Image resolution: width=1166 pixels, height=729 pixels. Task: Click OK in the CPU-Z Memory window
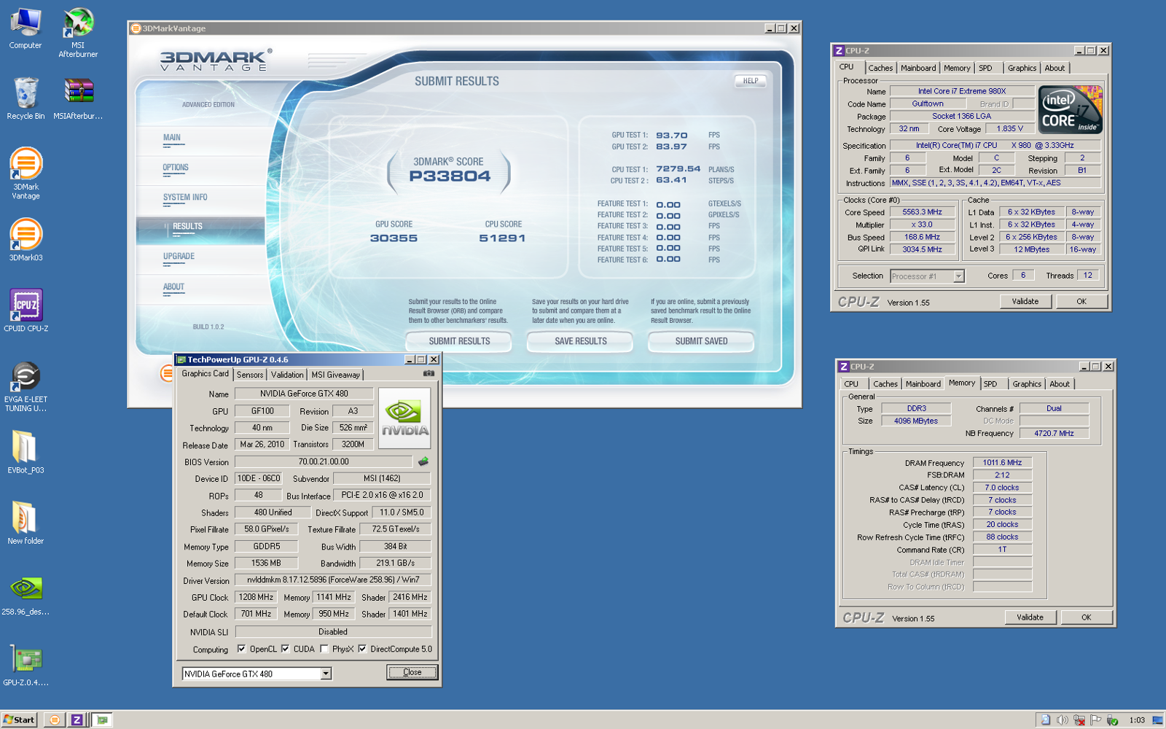coord(1087,617)
